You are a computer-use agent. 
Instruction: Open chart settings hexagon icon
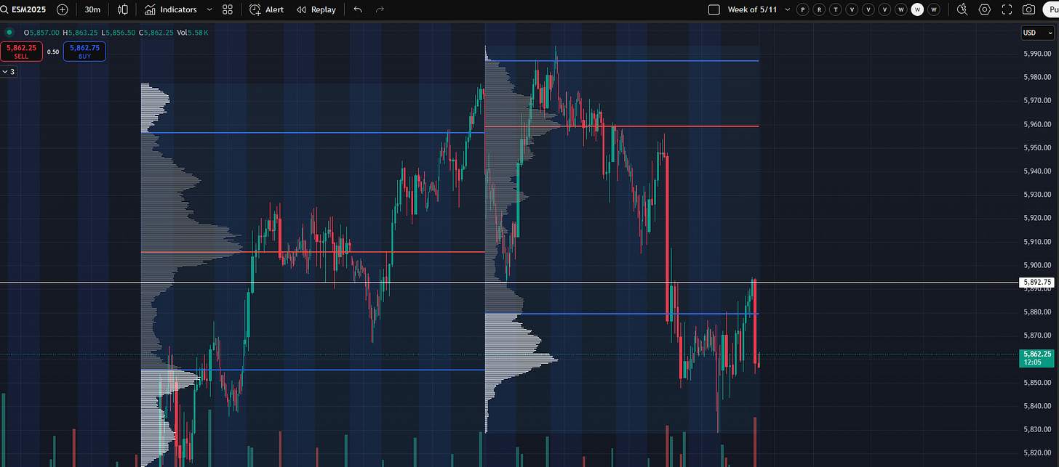[x=985, y=9]
